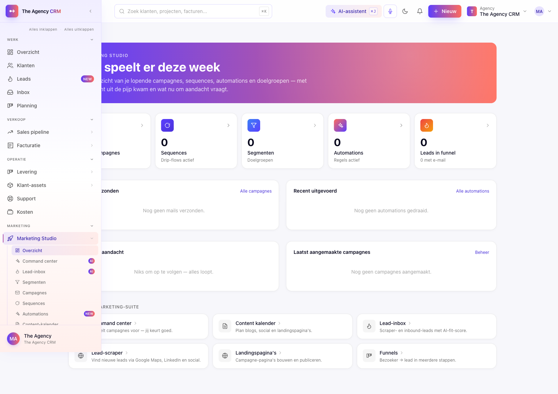
Task: Click the Segmenten funnel filter icon
Action: coord(254,125)
